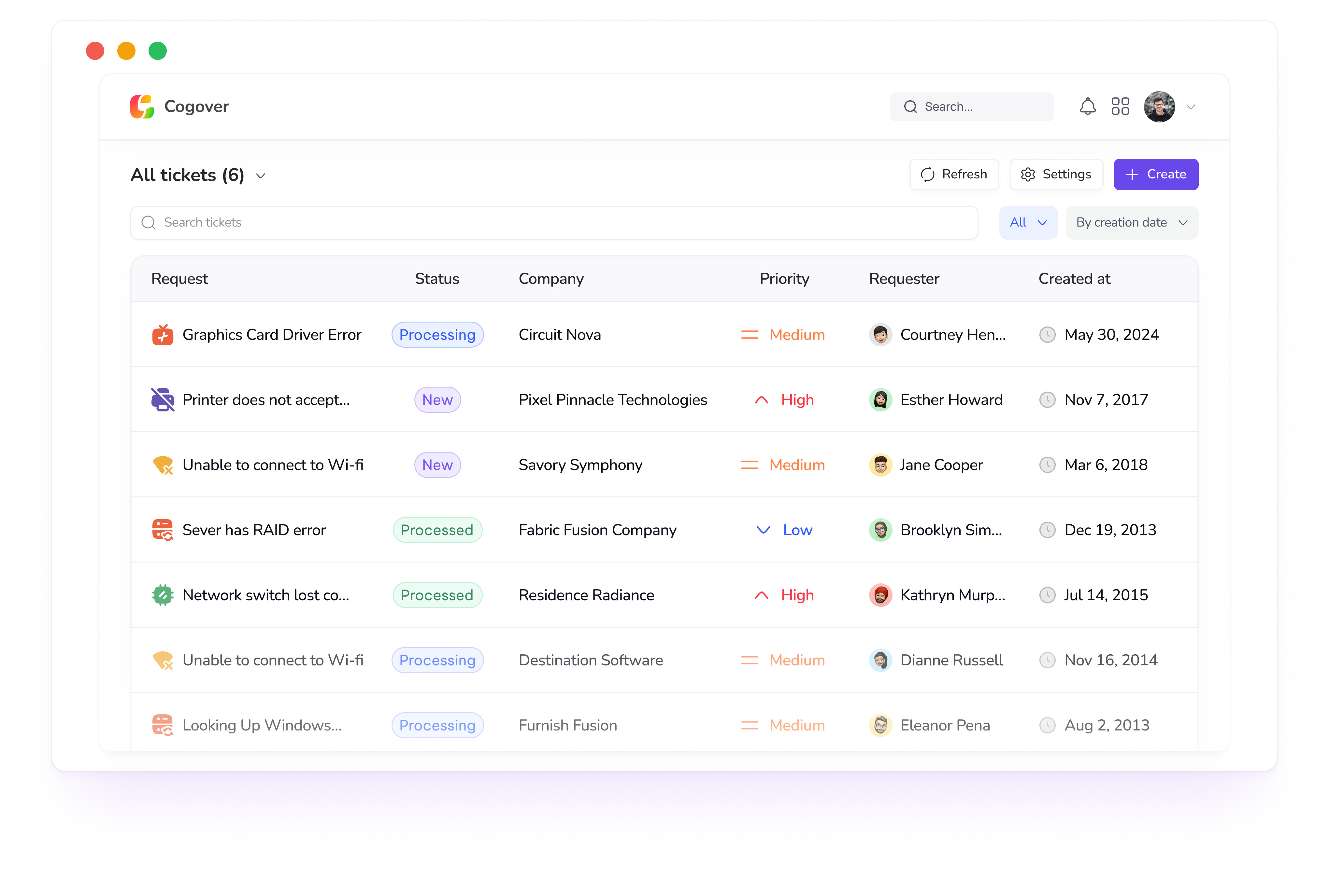The image size is (1329, 875).
Task: Click the Created at column header
Action: point(1074,278)
